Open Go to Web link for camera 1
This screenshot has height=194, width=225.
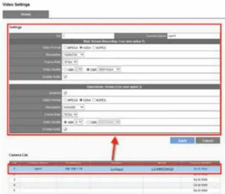200,169
